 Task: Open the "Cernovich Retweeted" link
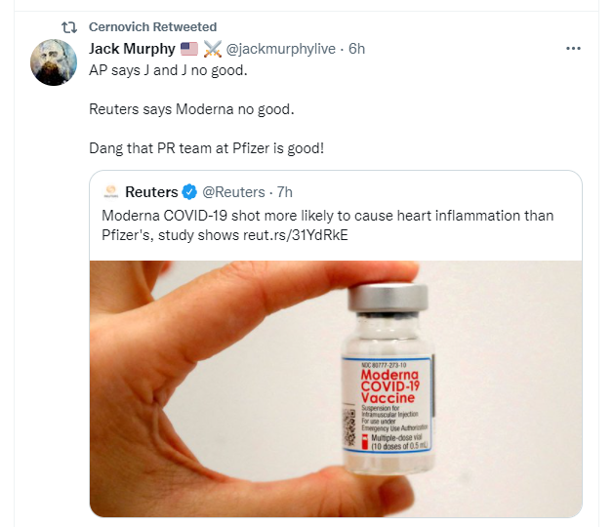click(152, 27)
